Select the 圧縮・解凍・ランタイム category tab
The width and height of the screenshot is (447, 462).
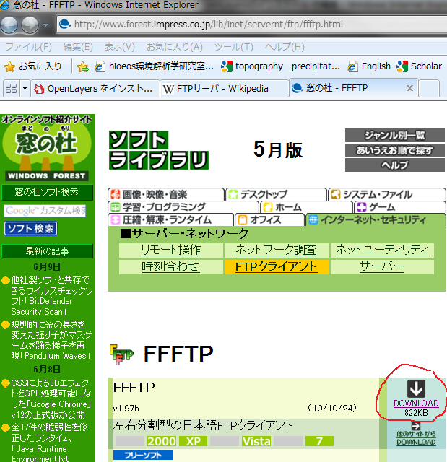click(x=170, y=219)
